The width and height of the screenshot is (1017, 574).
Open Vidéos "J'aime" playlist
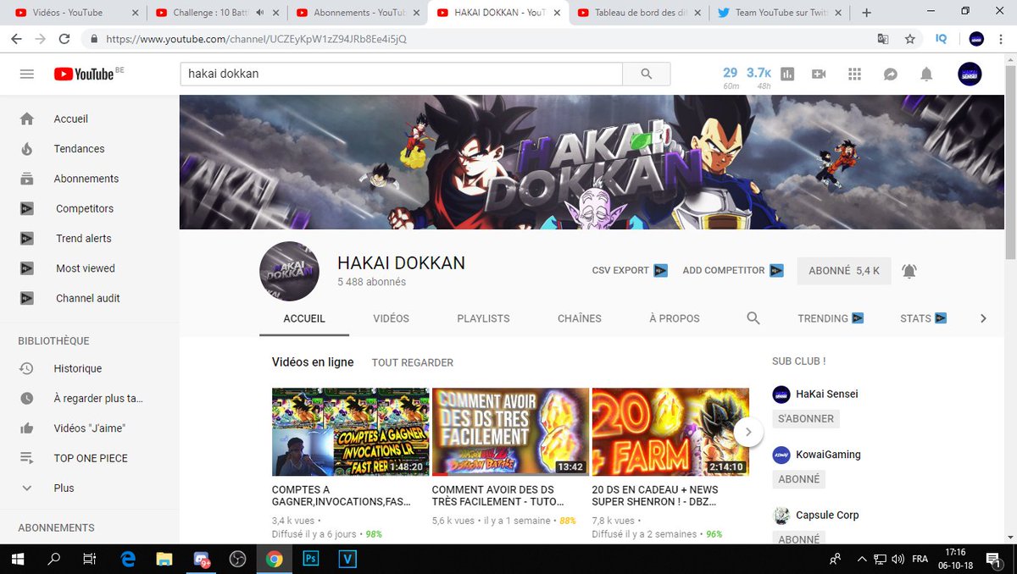point(89,428)
